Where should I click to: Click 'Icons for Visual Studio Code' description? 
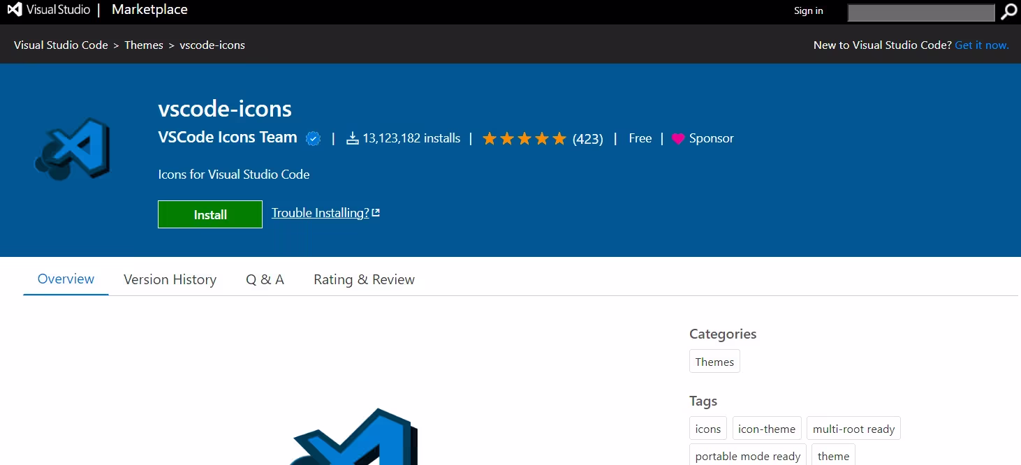[234, 175]
